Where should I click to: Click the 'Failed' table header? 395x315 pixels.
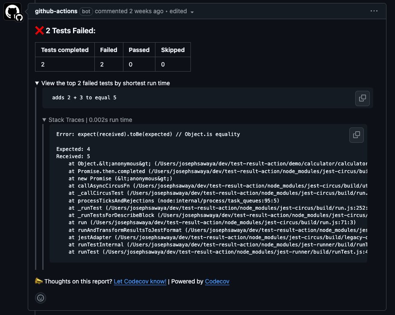(108, 50)
